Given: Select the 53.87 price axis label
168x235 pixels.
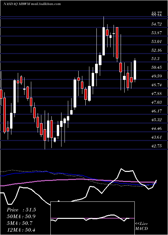Looking at the screenshot, I should tap(157, 33).
